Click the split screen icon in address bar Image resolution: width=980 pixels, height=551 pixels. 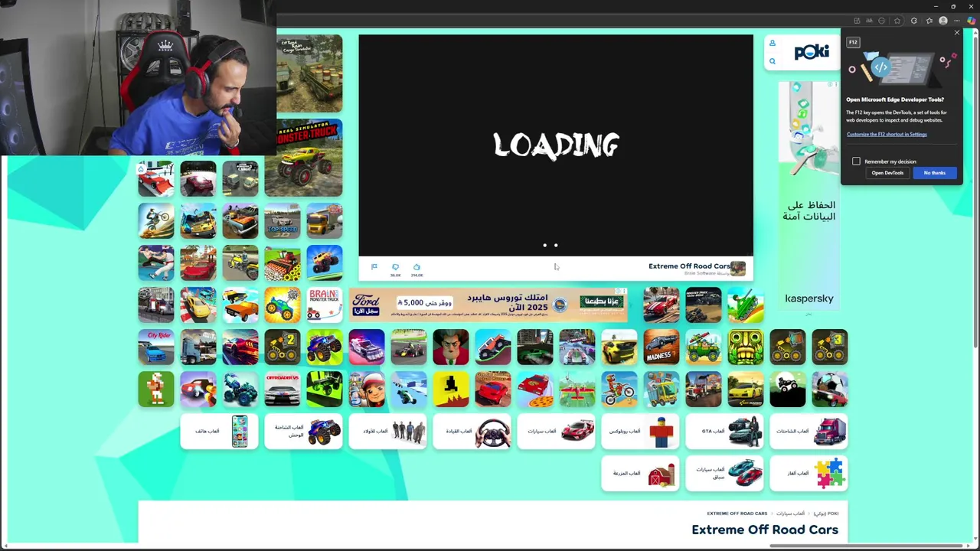pos(857,21)
